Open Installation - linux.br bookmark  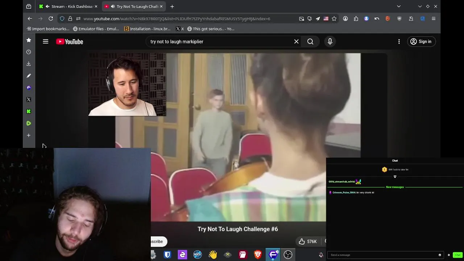coord(148,29)
